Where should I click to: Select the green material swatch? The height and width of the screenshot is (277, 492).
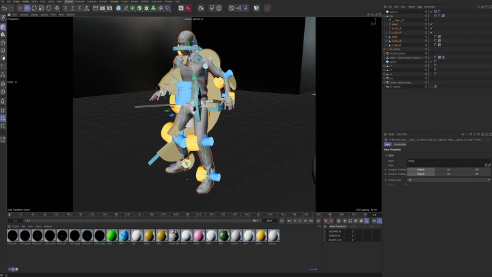(x=112, y=235)
